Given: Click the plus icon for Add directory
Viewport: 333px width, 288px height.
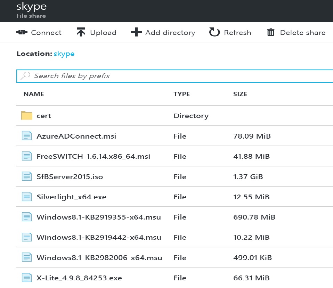Looking at the screenshot, I should pyautogui.click(x=136, y=32).
